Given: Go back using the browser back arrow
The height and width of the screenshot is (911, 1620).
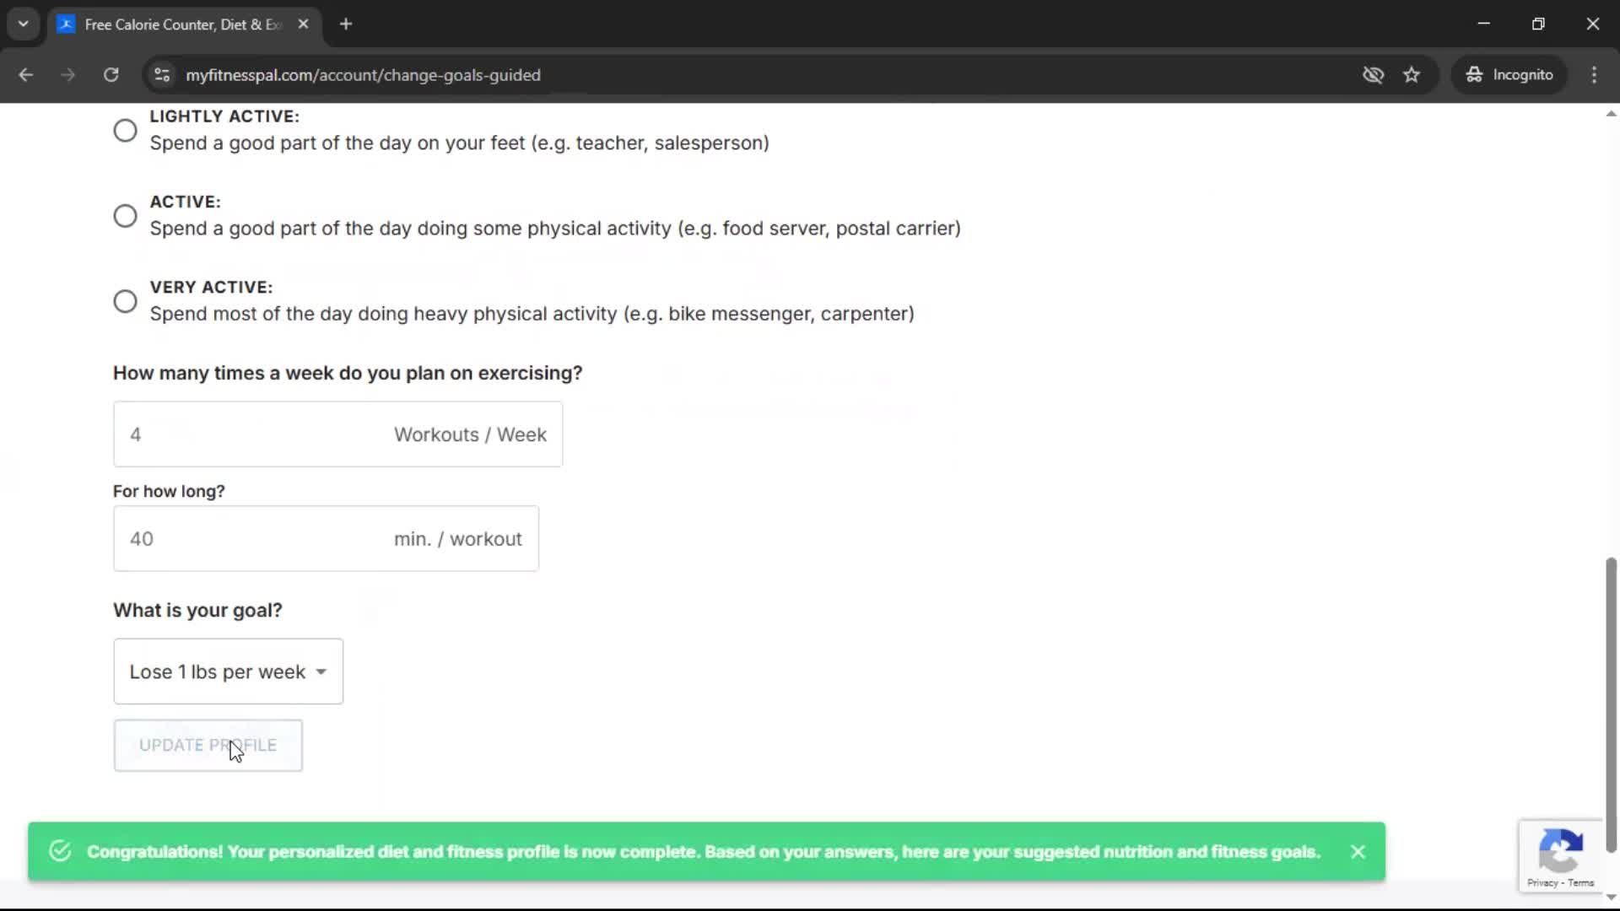Looking at the screenshot, I should coord(25,74).
